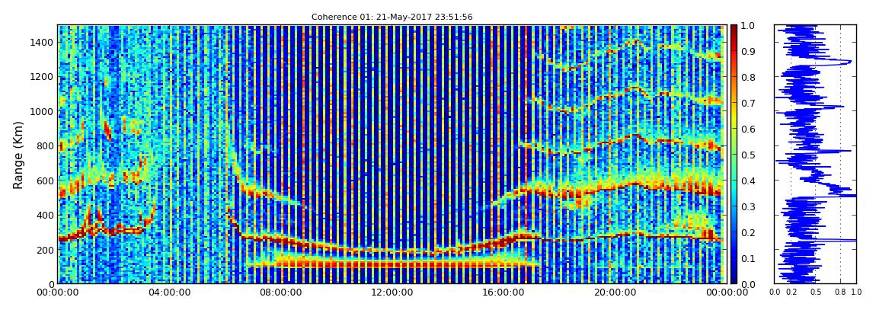Viewport: 876px width, 310px height.
Task: Click the colorbar 0.5 label
Action: click(x=750, y=155)
